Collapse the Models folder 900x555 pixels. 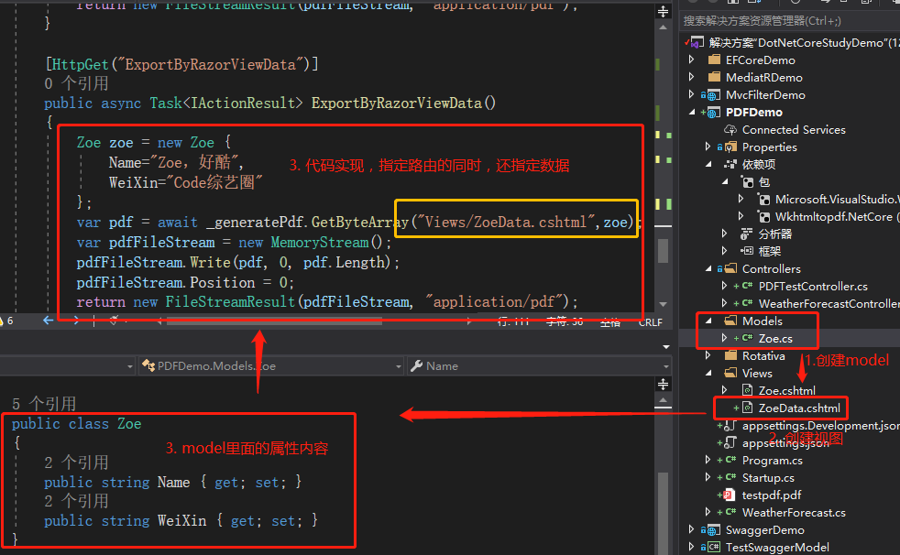(708, 321)
